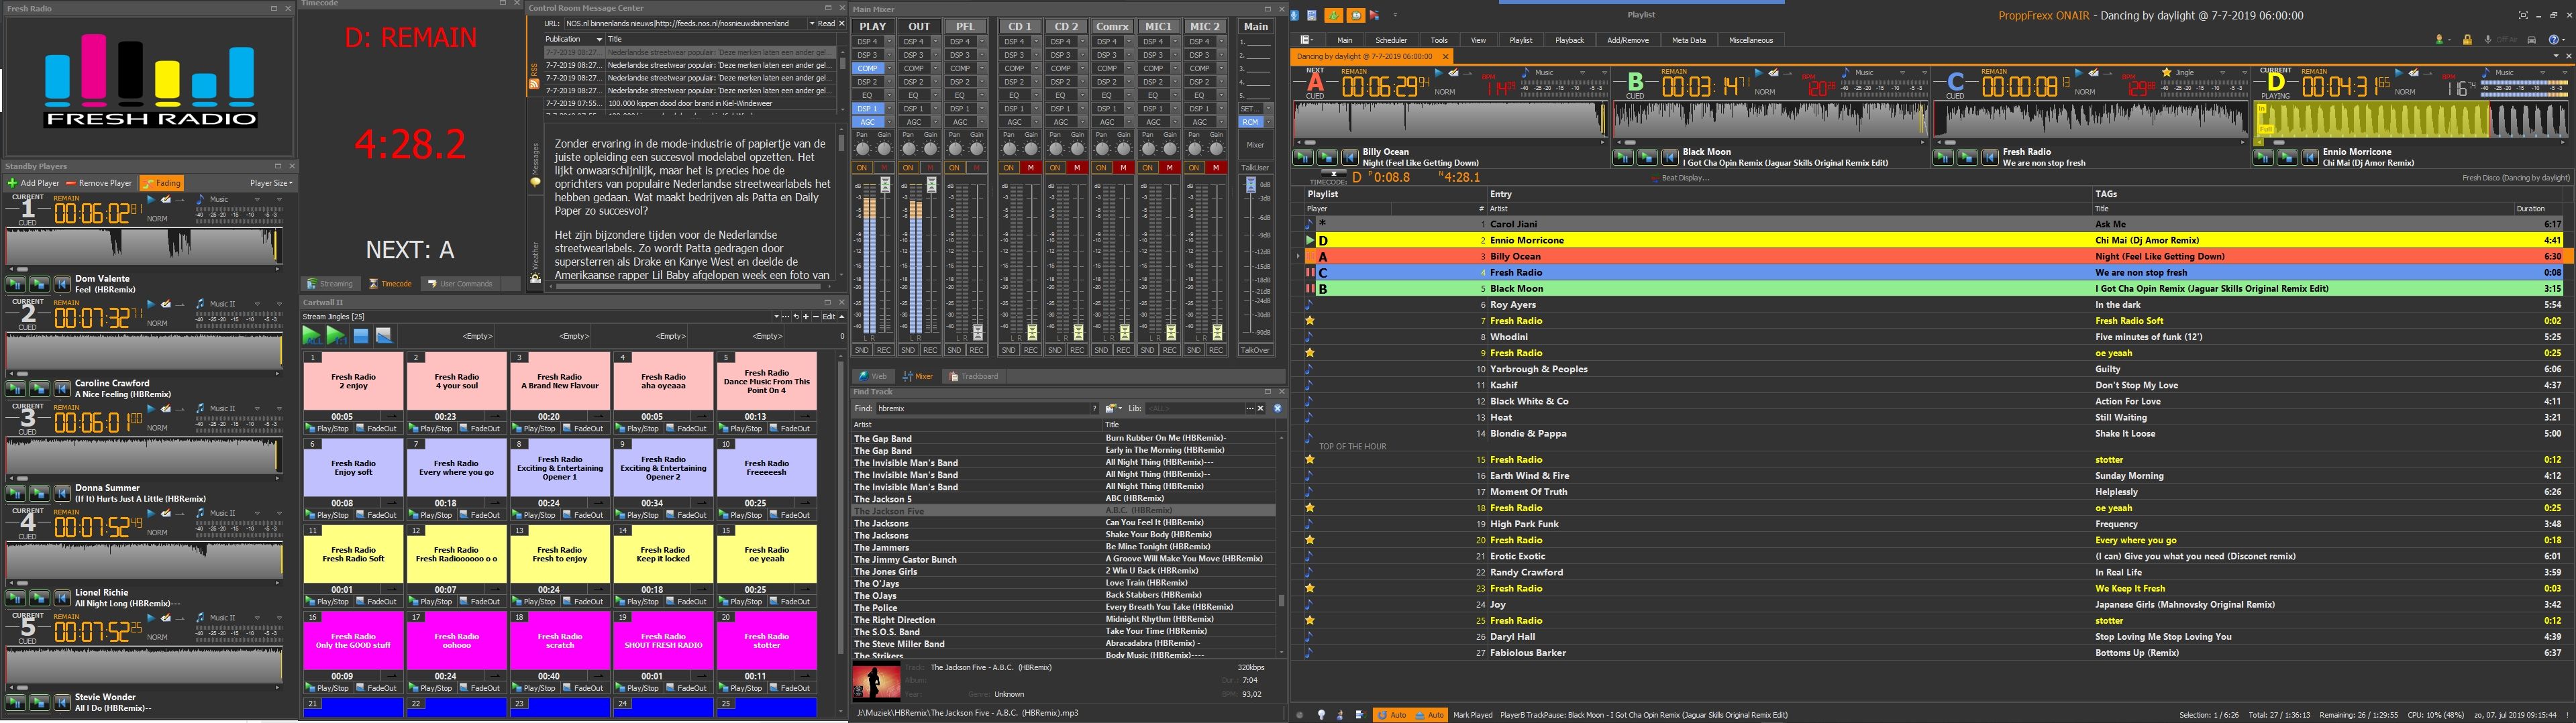This screenshot has height=723, width=2576.
Task: Open the Meta Data ribbon tab
Action: tap(1688, 40)
